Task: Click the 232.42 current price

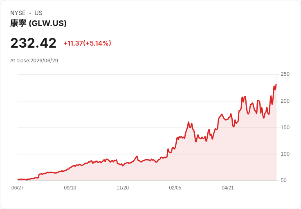Action: (34, 43)
